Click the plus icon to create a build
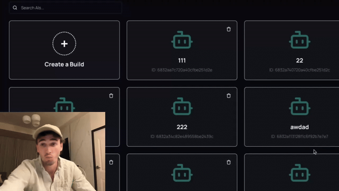Image resolution: width=339 pixels, height=191 pixels. pos(64,44)
